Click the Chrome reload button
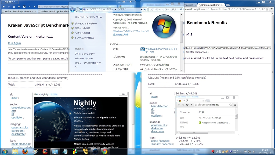Image resolution: width=275 pixels, height=155 pixels. 187,105
